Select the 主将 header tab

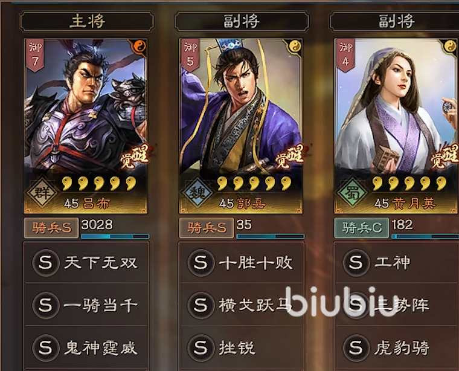86,21
